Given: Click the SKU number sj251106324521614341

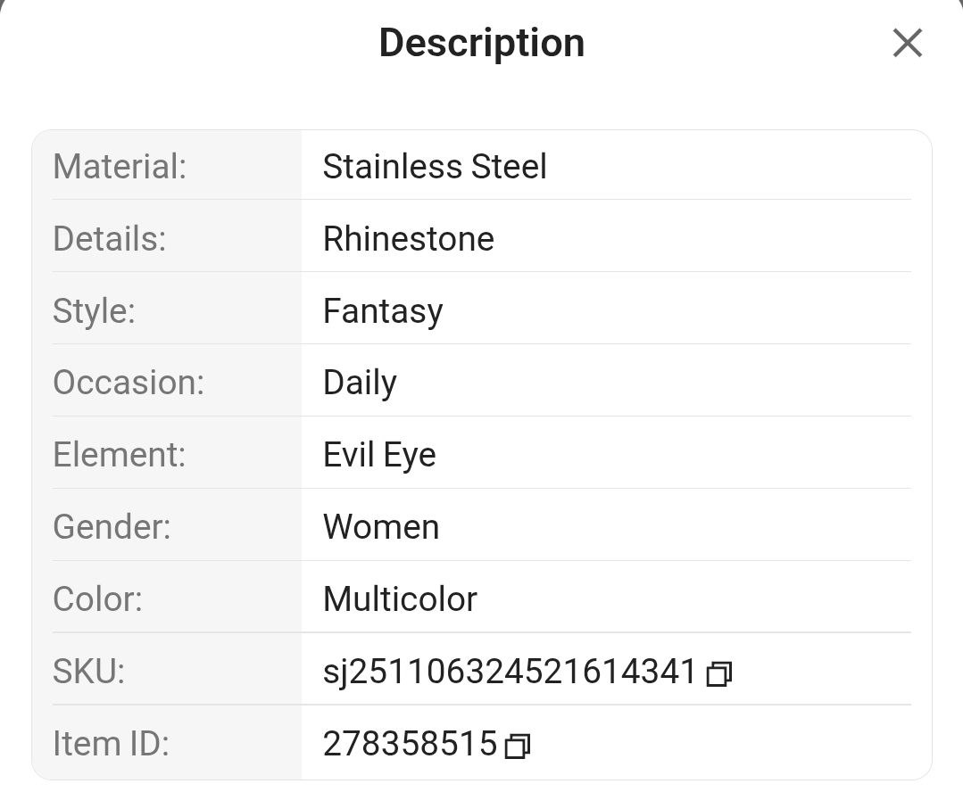Looking at the screenshot, I should tap(510, 672).
